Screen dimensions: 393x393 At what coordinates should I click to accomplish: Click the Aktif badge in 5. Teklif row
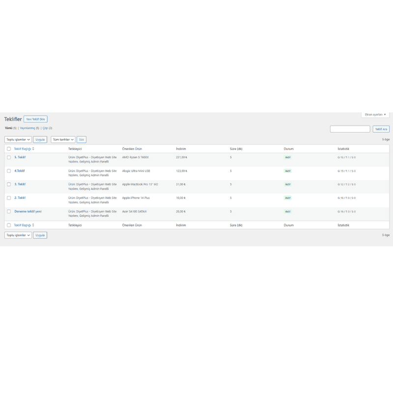coord(287,157)
